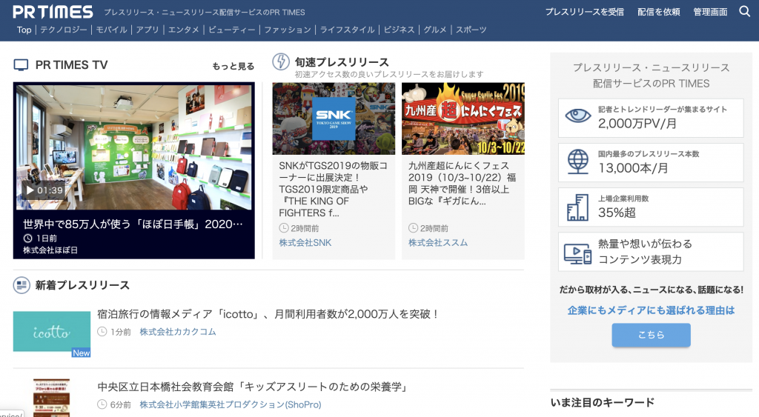Open the モバイル category
Screen dimensions: 759x417
(111, 30)
